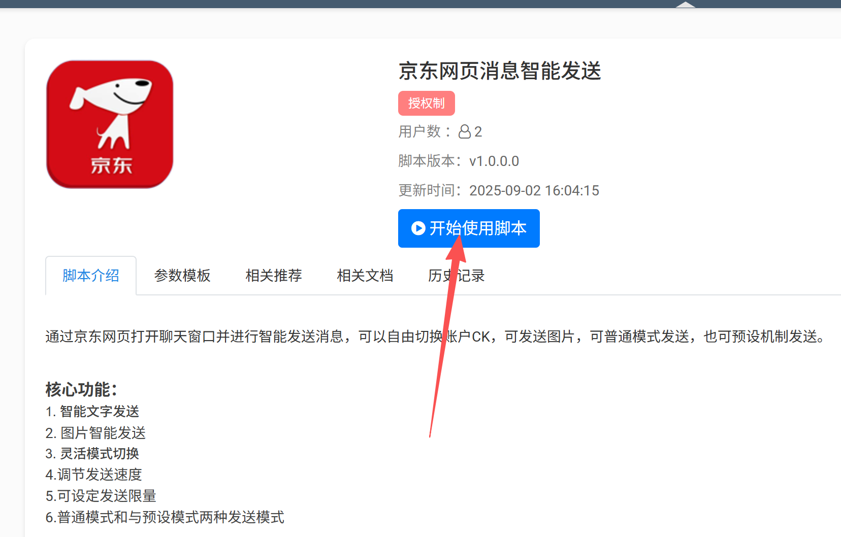Click the red JD.com dog logo
The height and width of the screenshot is (537, 841).
[x=110, y=124]
